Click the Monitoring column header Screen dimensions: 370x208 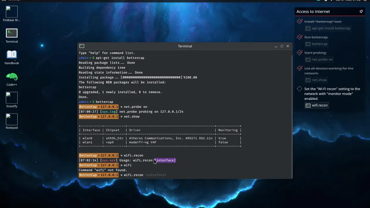pyautogui.click(x=228, y=130)
